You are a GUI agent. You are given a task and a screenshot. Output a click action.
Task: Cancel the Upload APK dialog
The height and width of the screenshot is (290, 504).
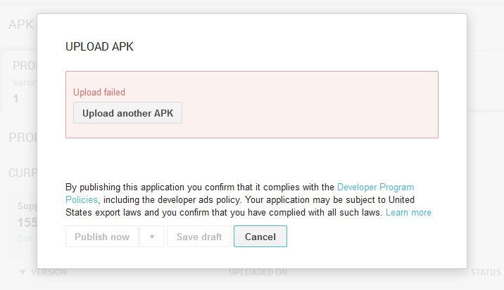tap(260, 237)
